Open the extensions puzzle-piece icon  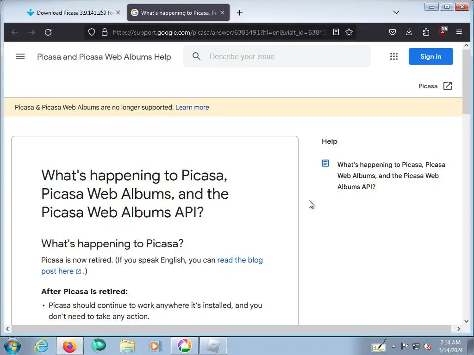click(x=426, y=32)
